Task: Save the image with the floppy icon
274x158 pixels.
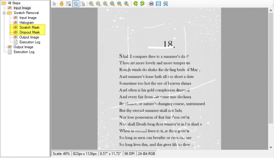Action: (158, 4)
